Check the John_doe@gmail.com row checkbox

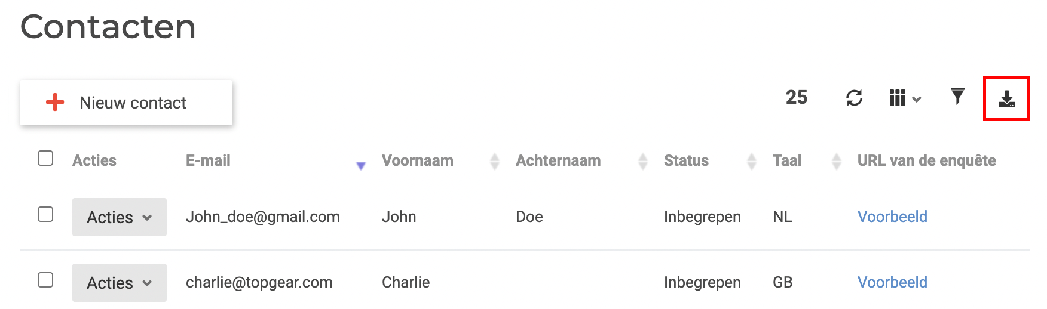pyautogui.click(x=45, y=214)
